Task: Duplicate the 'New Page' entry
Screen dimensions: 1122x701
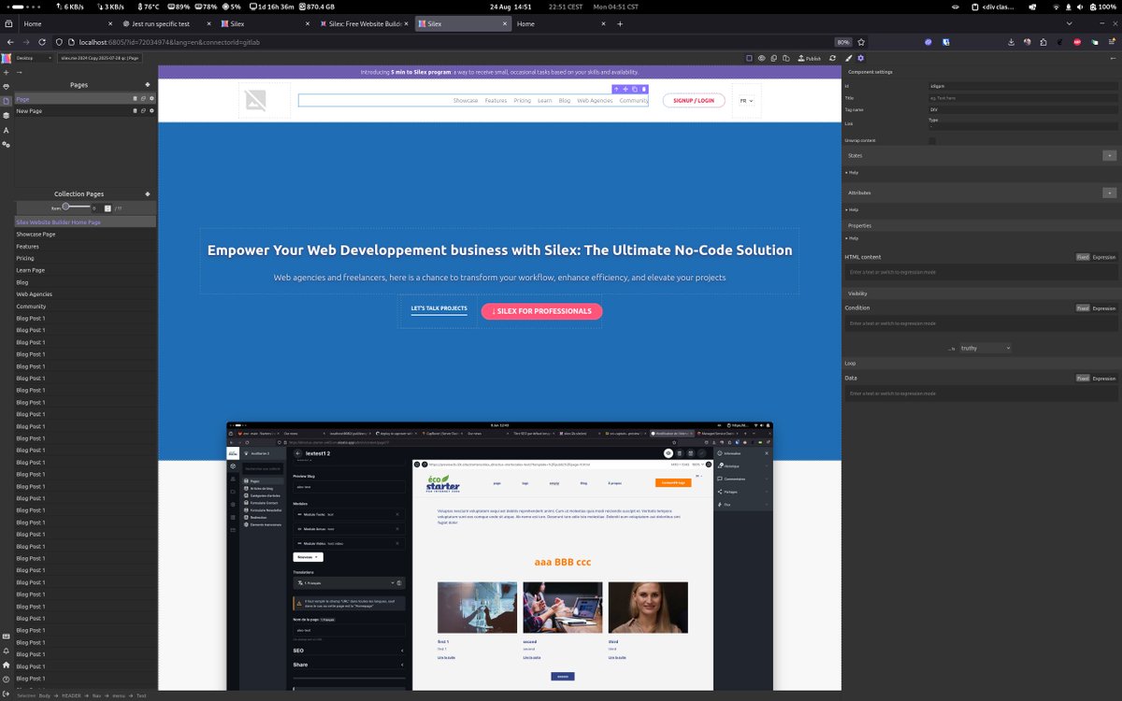Action: click(143, 110)
